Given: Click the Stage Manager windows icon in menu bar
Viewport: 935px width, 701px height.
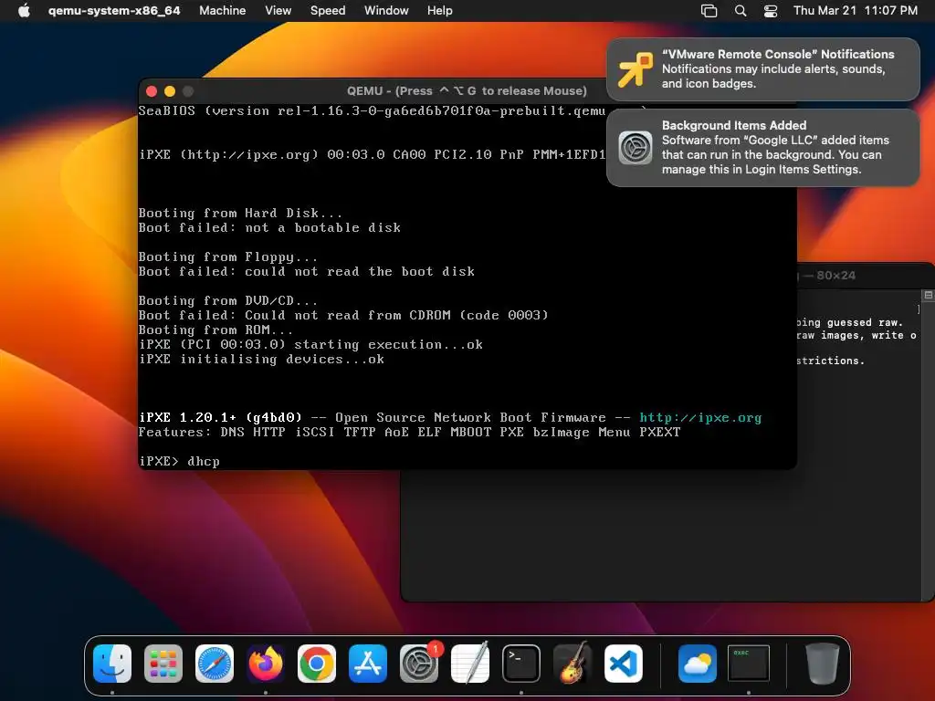Looking at the screenshot, I should [x=709, y=11].
